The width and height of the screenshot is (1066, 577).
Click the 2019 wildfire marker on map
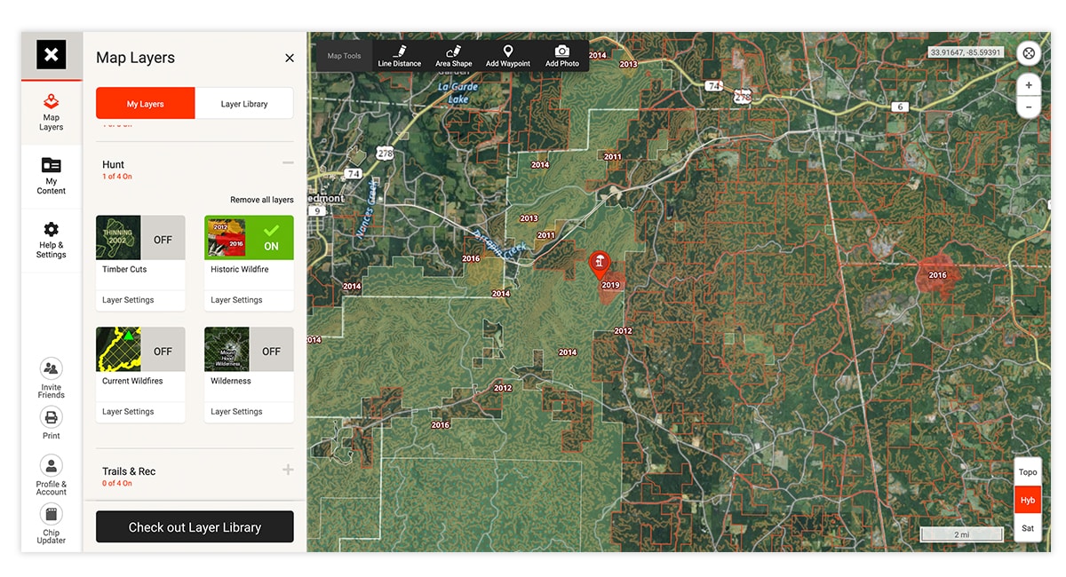click(x=601, y=264)
